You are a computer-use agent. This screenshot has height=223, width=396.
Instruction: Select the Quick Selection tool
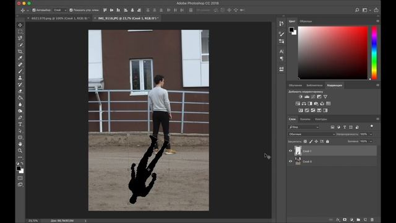coord(20,45)
